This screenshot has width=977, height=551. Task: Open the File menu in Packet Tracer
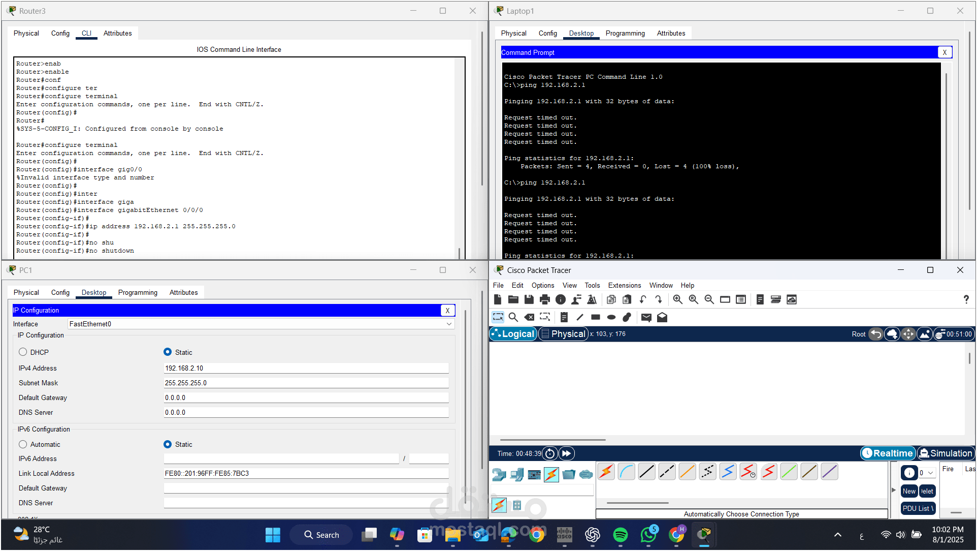coord(498,285)
